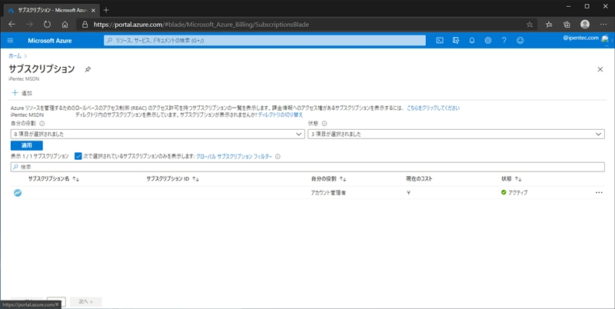Screen dimensions: 615x309
Task: Close the サブスクリプション blade with X
Action: click(600, 69)
